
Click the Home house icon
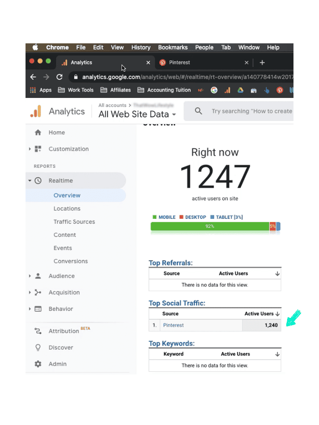pos(38,132)
